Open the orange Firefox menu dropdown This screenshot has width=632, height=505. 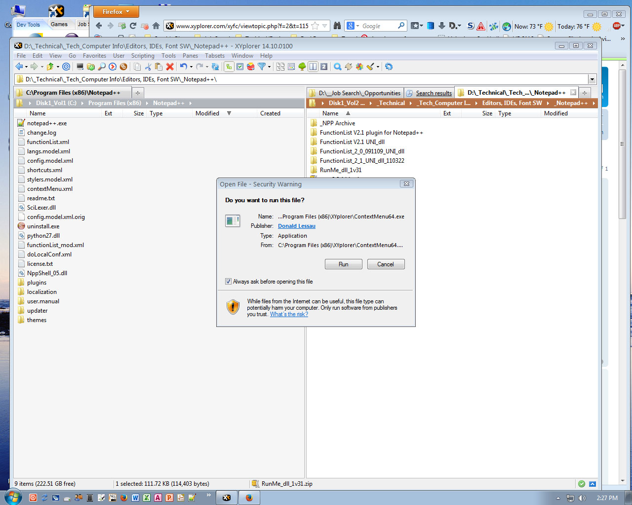pos(116,11)
